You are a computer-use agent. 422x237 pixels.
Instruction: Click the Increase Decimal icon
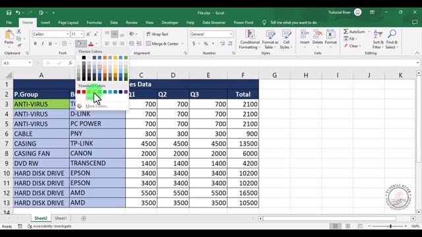(222, 43)
